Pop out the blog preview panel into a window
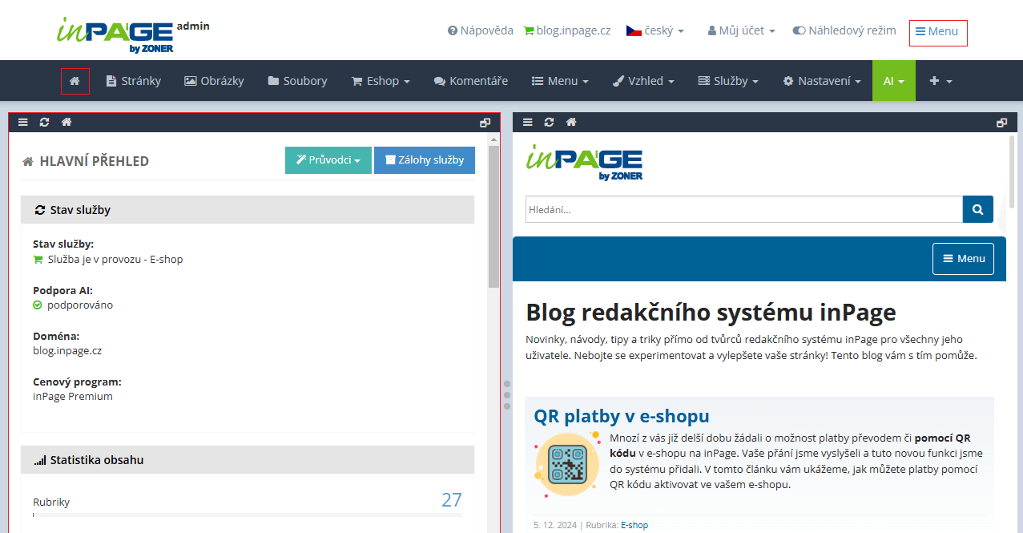The width and height of the screenshot is (1023, 533). [1001, 123]
